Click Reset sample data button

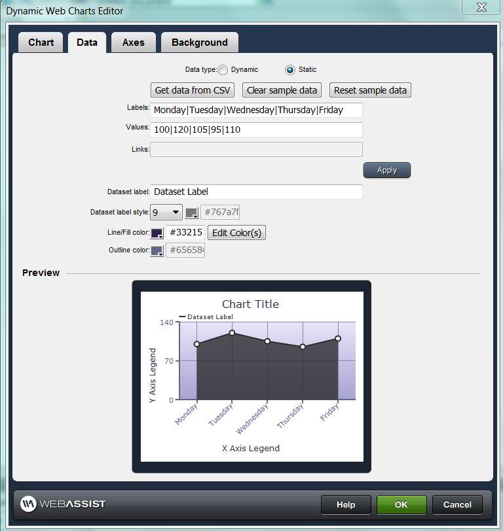[370, 90]
